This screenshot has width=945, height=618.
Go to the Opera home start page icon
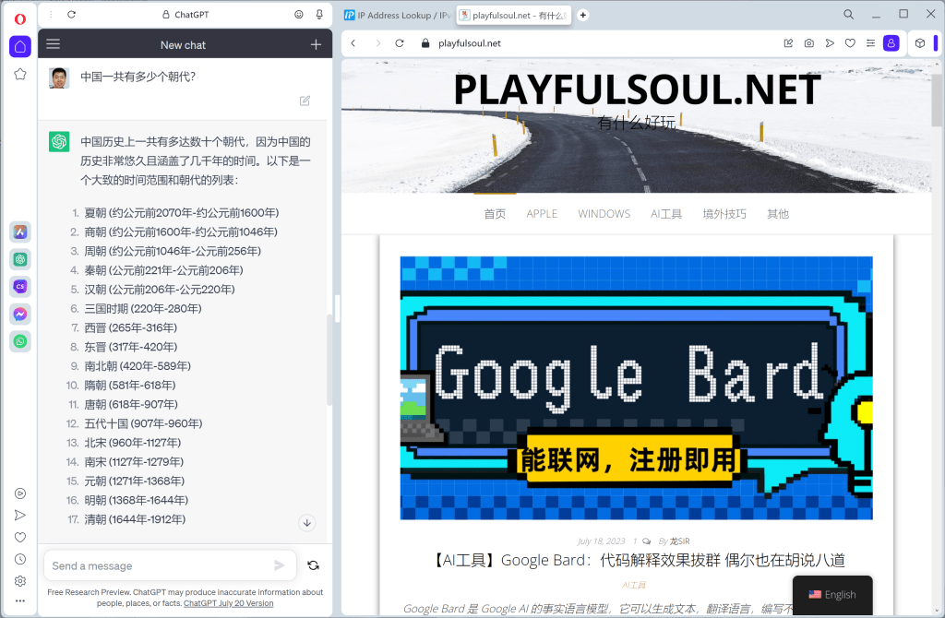tap(20, 46)
